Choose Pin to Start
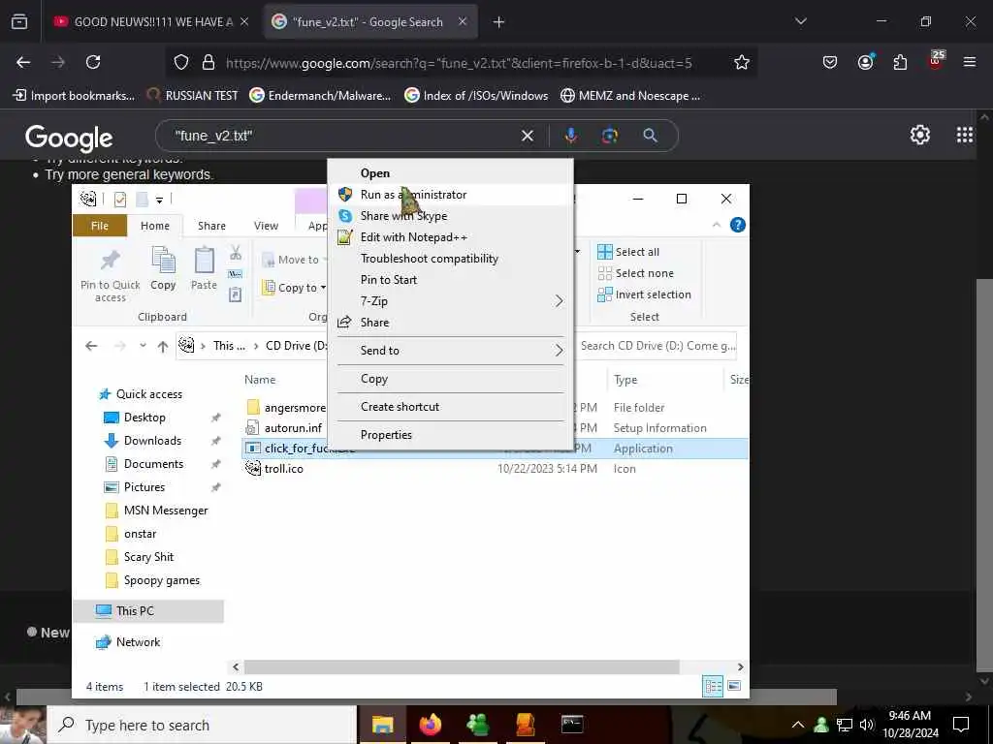This screenshot has height=744, width=993. [x=450, y=280]
